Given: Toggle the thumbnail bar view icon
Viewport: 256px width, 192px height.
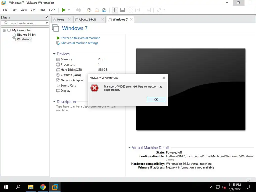Looking at the screenshot, I should click(122, 10).
